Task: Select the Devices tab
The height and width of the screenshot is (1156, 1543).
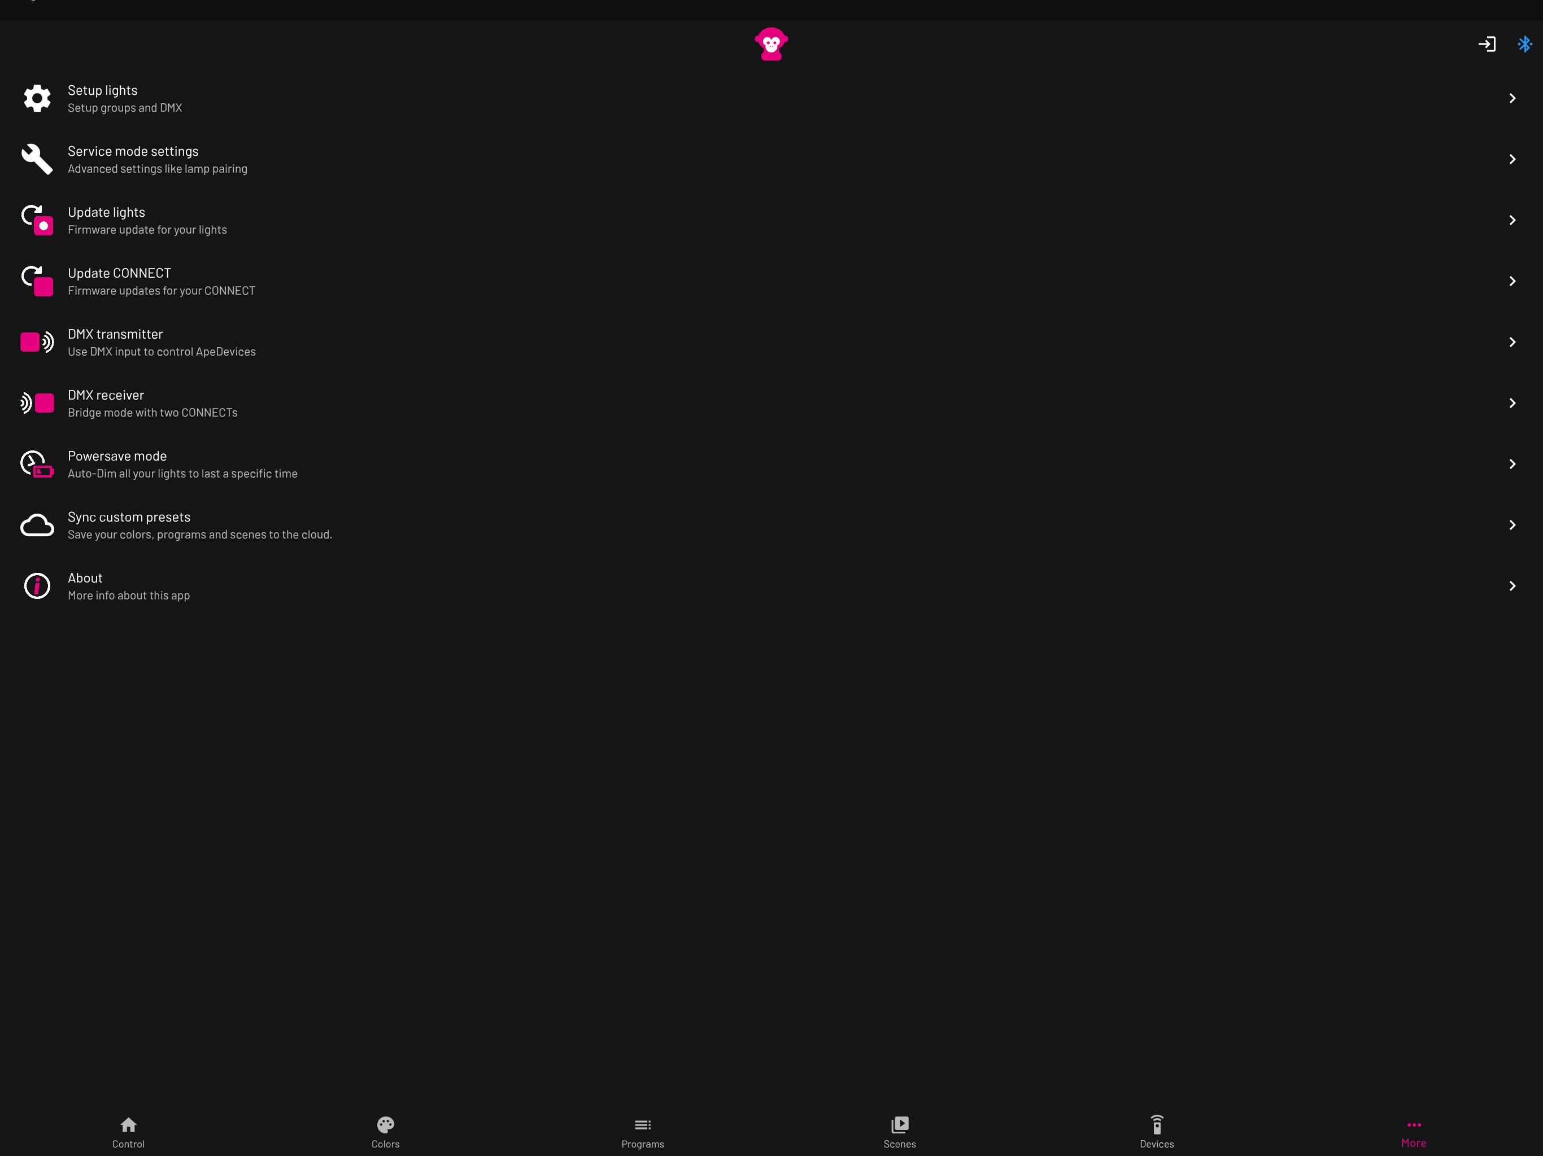Action: point(1157,1131)
